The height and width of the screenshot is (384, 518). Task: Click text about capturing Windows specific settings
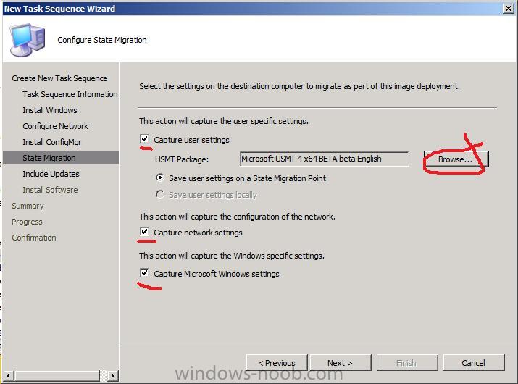pyautogui.click(x=232, y=256)
